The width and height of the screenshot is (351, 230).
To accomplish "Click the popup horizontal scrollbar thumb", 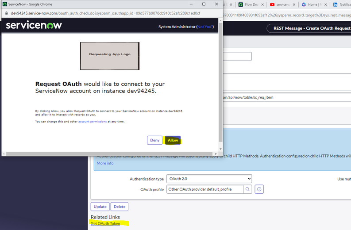I will point(109,154).
